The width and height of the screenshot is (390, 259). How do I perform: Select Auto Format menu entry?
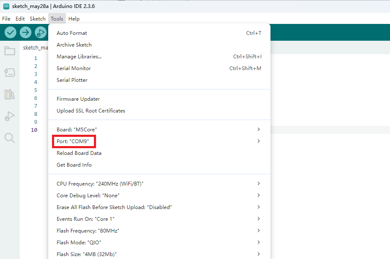pyautogui.click(x=159, y=33)
